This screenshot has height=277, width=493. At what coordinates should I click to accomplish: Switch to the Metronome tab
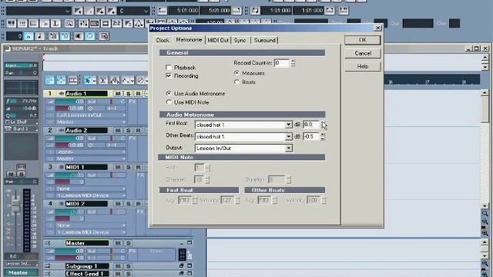point(189,40)
